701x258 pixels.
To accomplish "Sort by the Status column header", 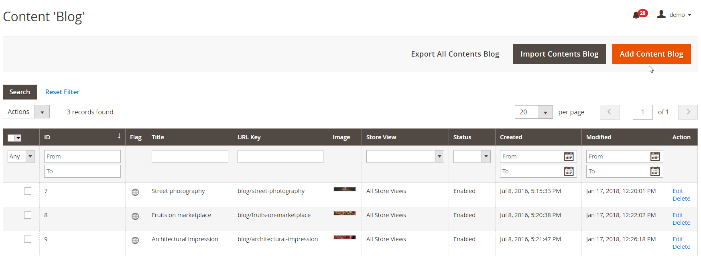I will (x=462, y=137).
